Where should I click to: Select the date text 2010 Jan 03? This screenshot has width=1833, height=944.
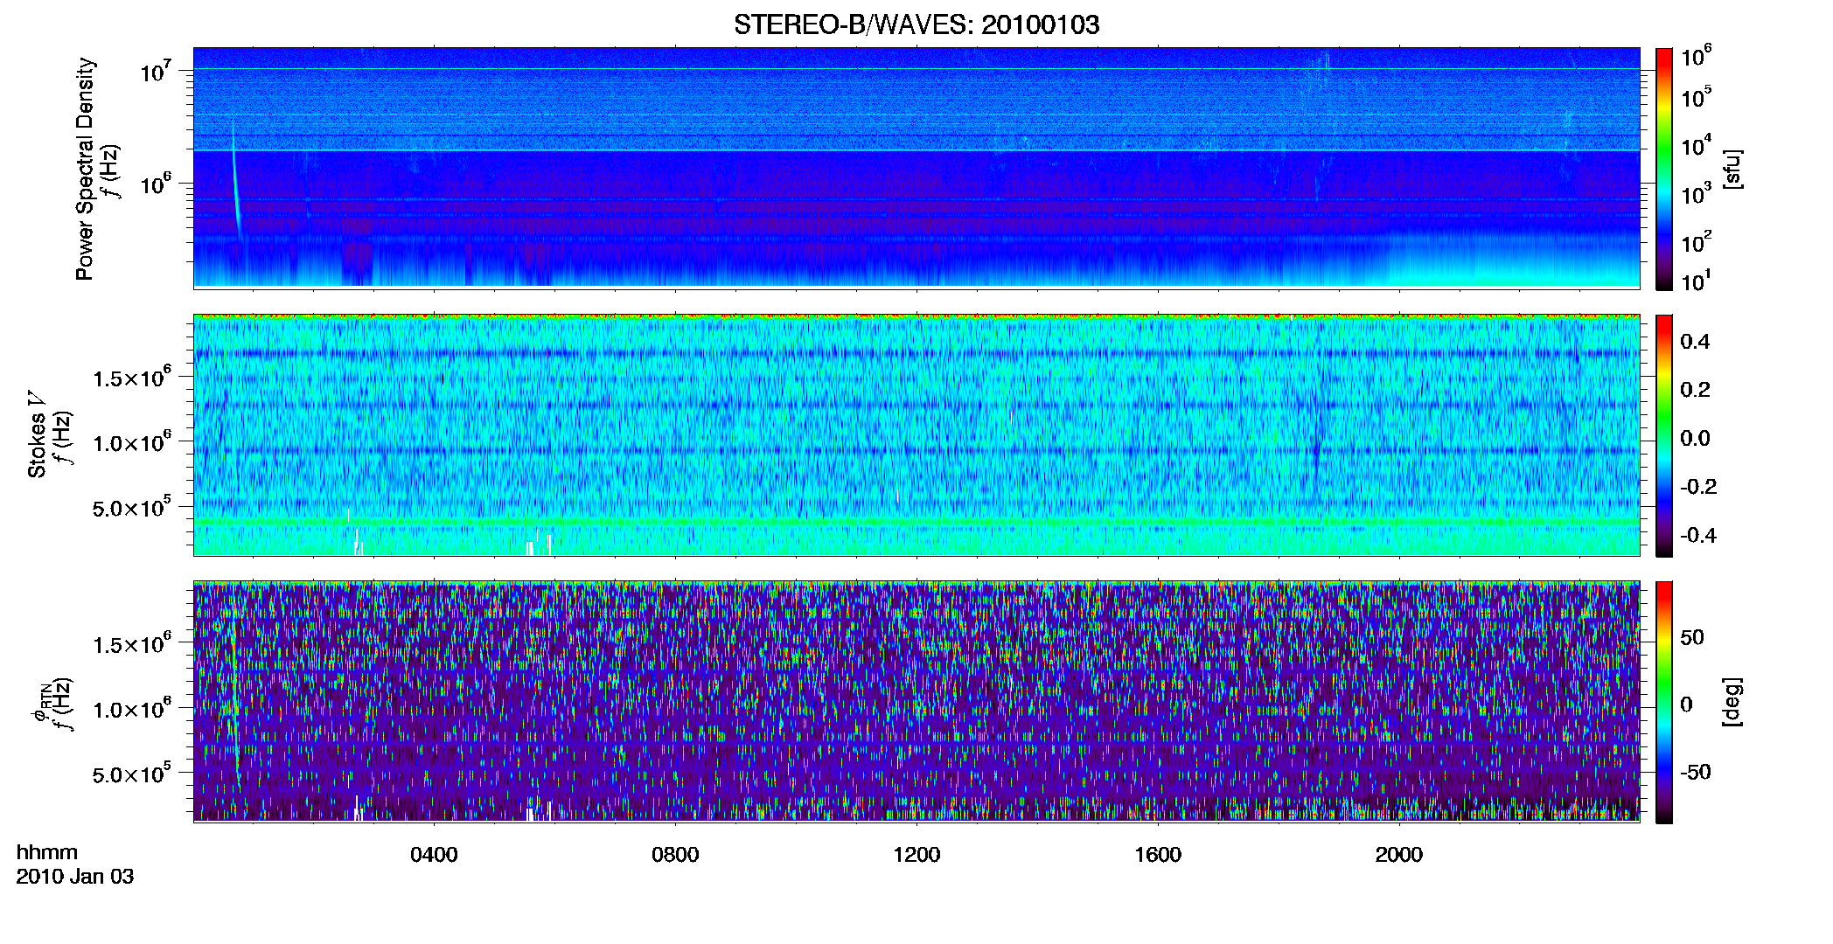point(75,877)
